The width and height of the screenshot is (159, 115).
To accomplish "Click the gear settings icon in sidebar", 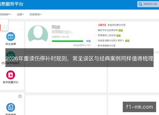I will click(x=20, y=96).
